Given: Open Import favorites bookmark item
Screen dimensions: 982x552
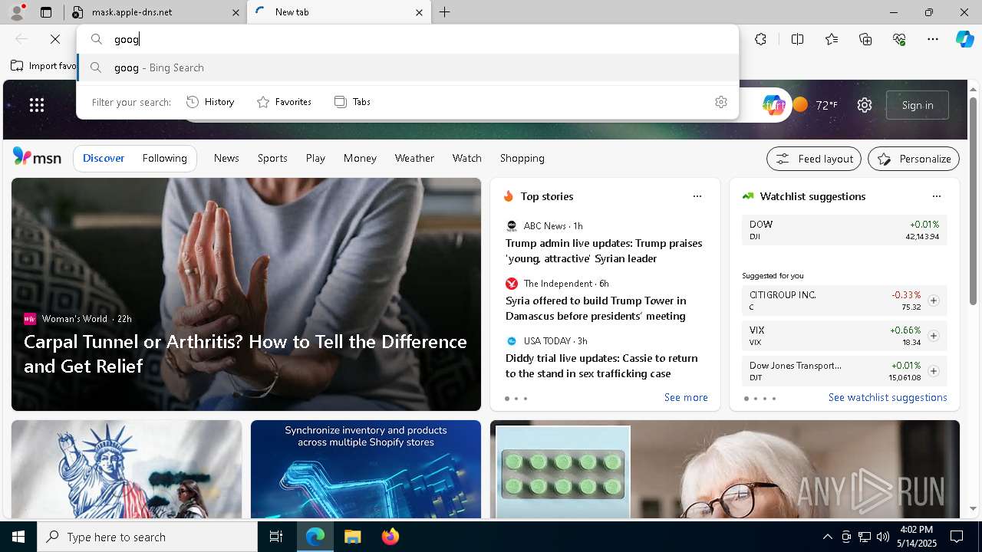Looking at the screenshot, I should (44, 66).
